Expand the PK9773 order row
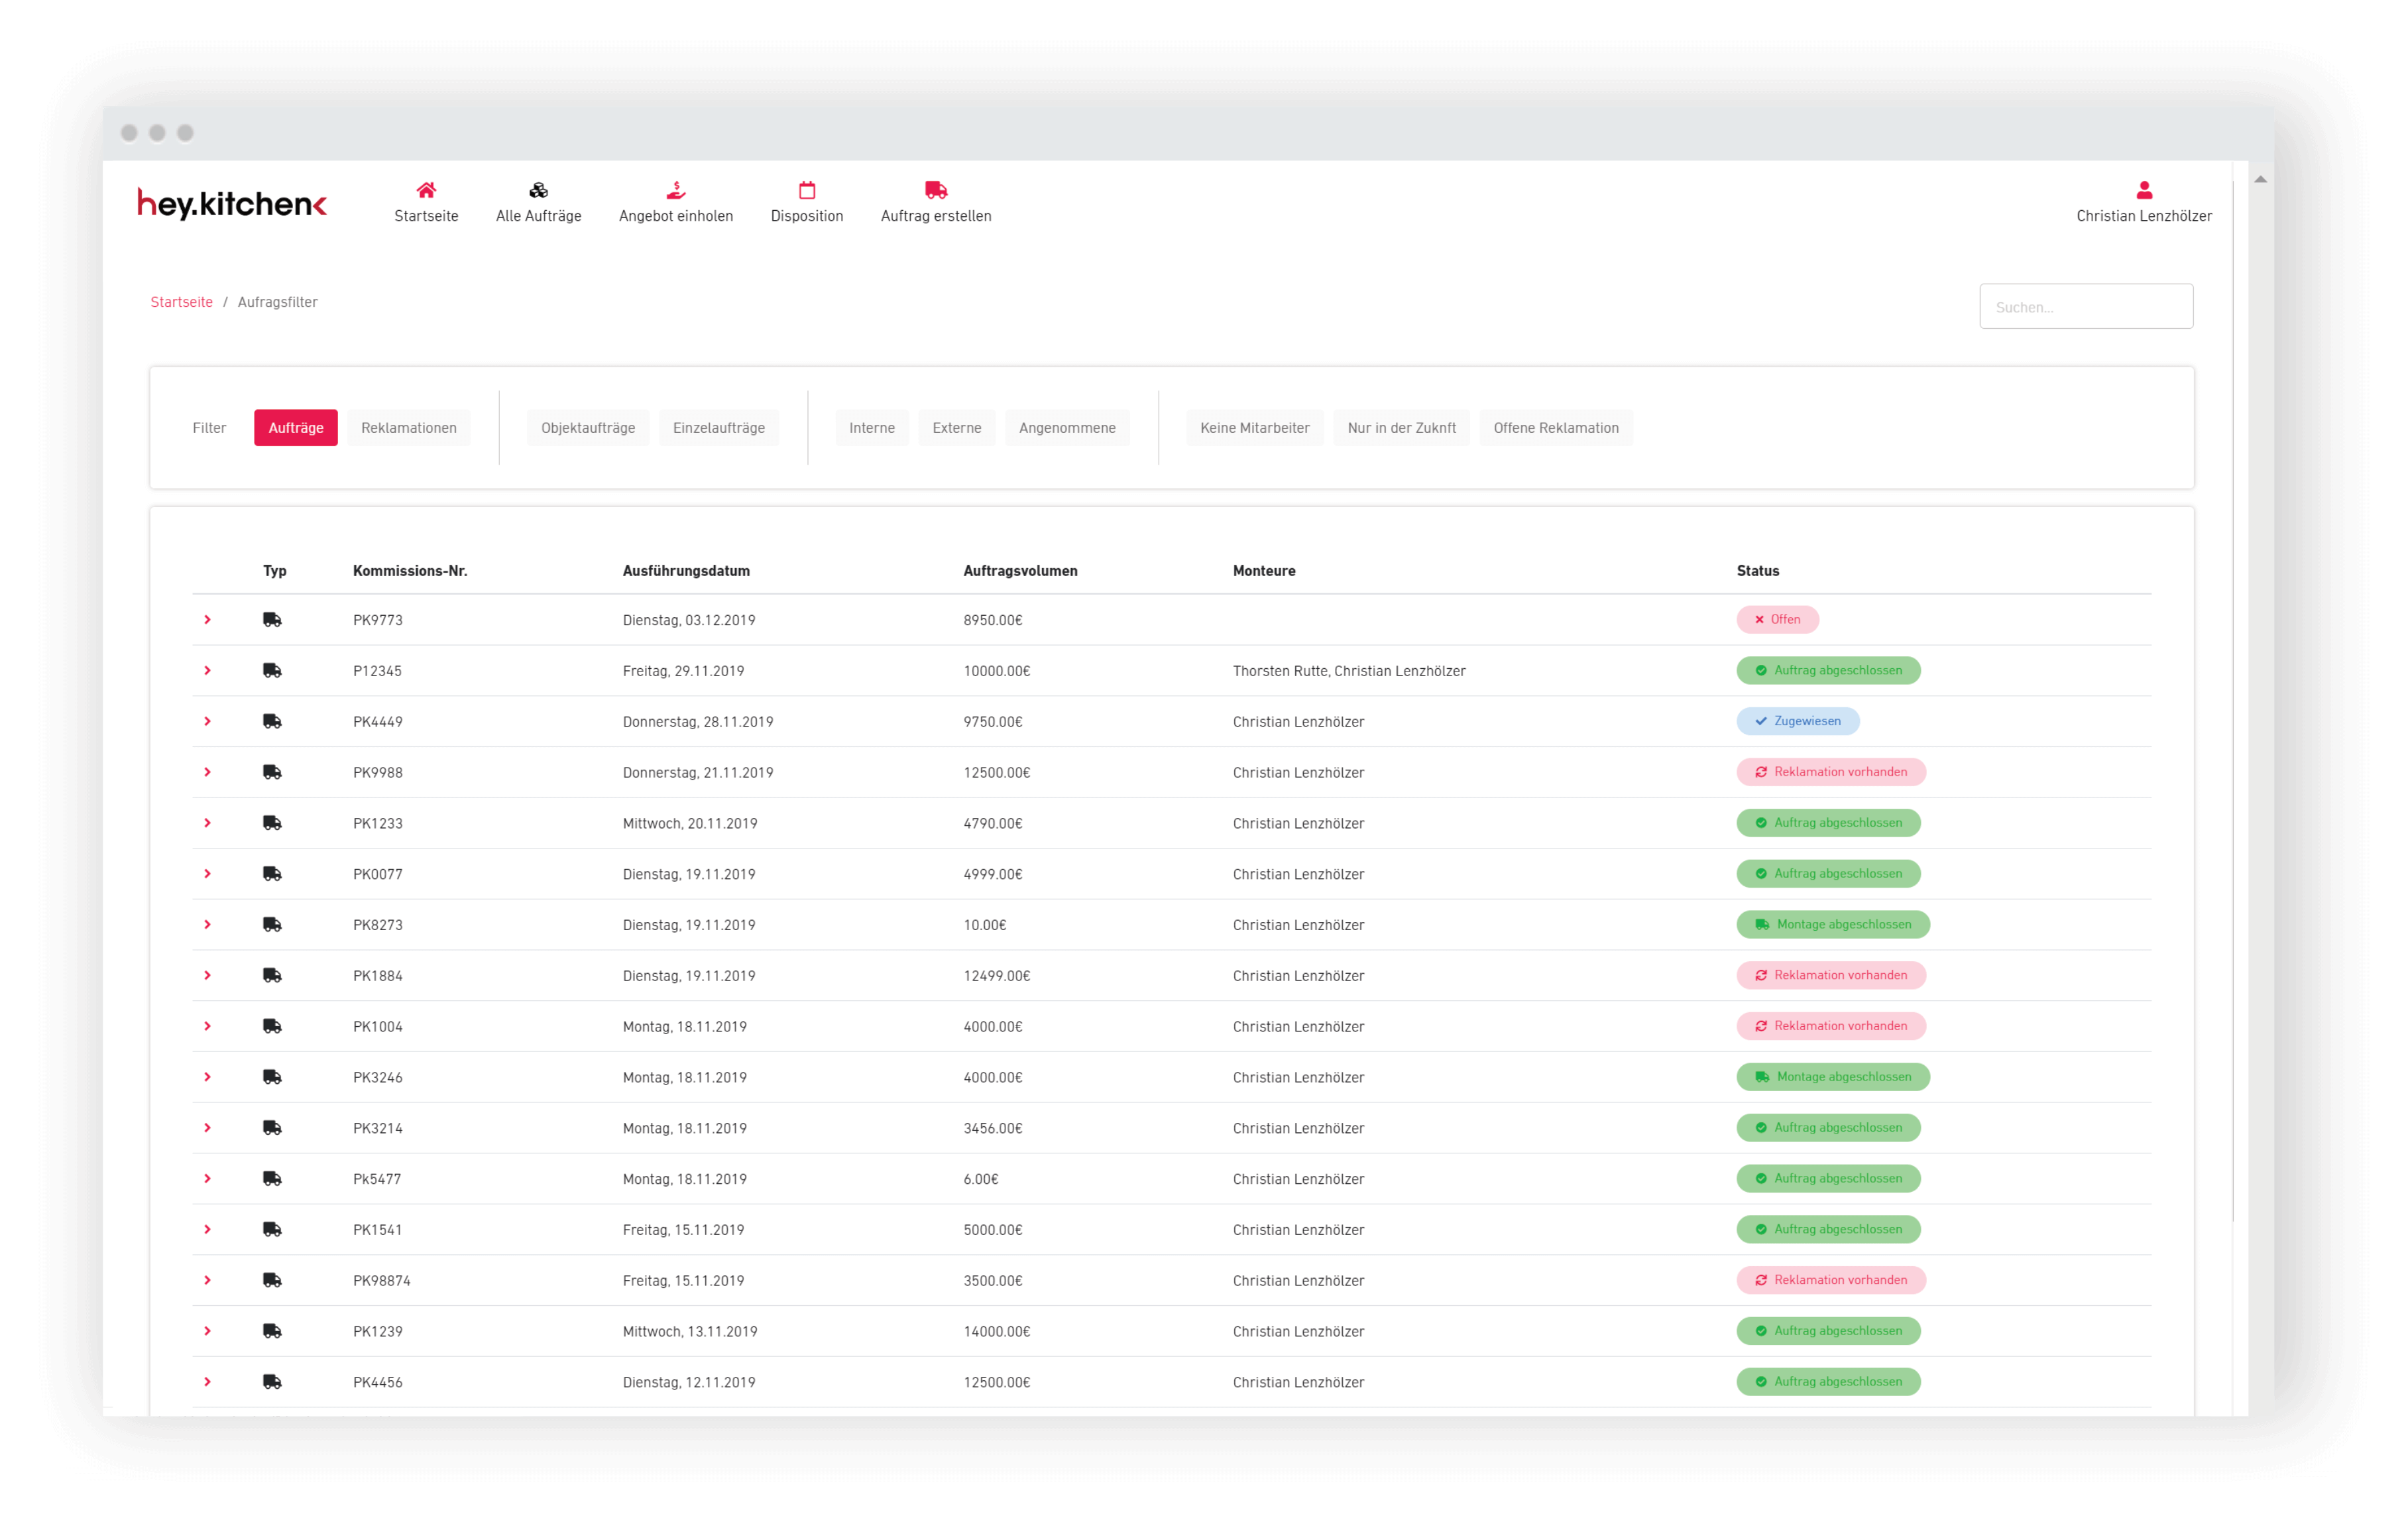Image resolution: width=2408 pixels, height=1522 pixels. [208, 620]
